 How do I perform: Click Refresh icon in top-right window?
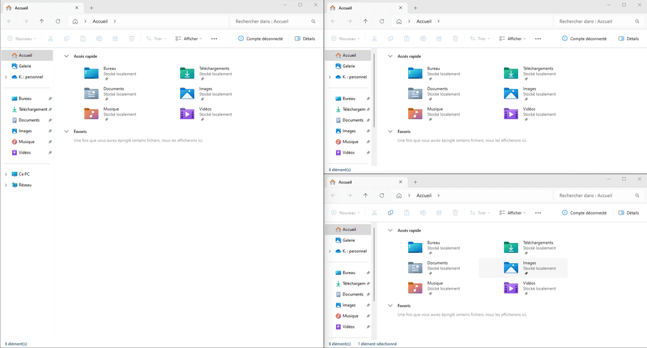[x=381, y=21]
